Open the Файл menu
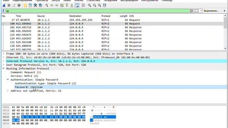This screenshot has width=228, height=128. pyautogui.click(x=6, y=1)
